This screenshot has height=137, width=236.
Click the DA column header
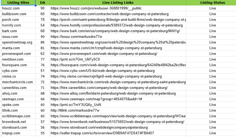43,3
